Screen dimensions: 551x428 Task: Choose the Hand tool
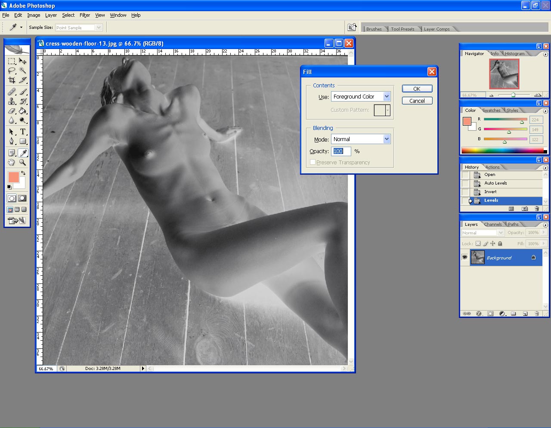(12, 163)
